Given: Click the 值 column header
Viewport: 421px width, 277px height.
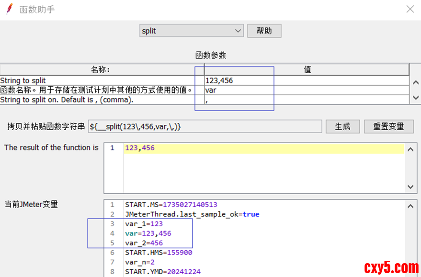Looking at the screenshot, I should coord(307,70).
